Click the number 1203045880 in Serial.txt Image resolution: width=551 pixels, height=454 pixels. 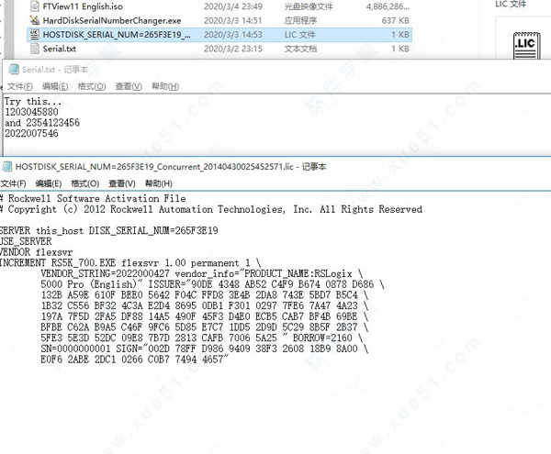point(31,112)
